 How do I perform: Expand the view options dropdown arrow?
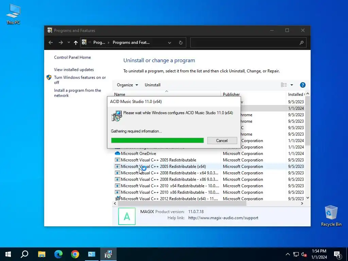click(x=292, y=85)
